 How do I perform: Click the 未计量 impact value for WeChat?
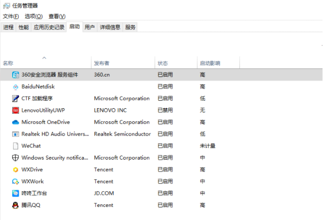[207, 146]
